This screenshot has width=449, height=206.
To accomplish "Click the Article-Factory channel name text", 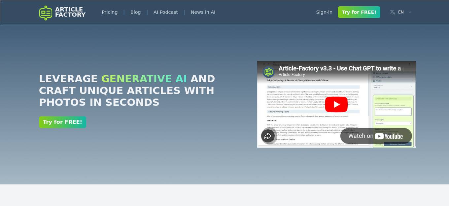I will (292, 75).
